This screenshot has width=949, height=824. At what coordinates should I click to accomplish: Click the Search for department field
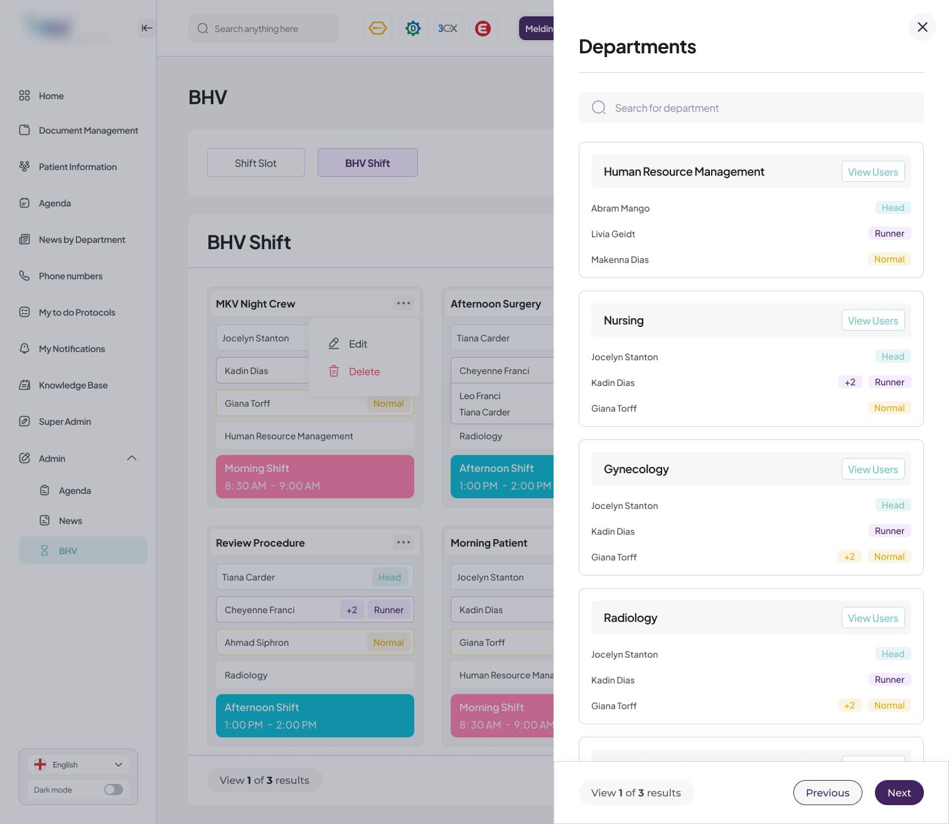pos(751,108)
